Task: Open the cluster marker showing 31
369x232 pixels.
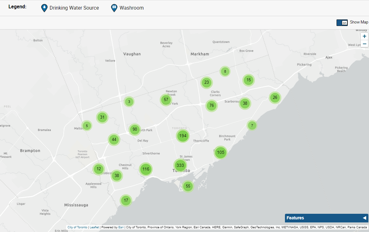Action: 102,117
